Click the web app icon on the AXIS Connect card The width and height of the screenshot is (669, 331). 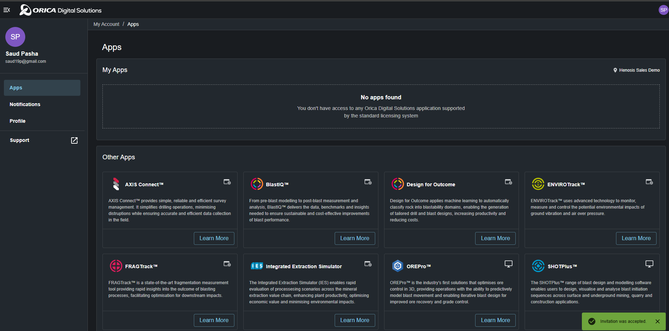click(227, 182)
